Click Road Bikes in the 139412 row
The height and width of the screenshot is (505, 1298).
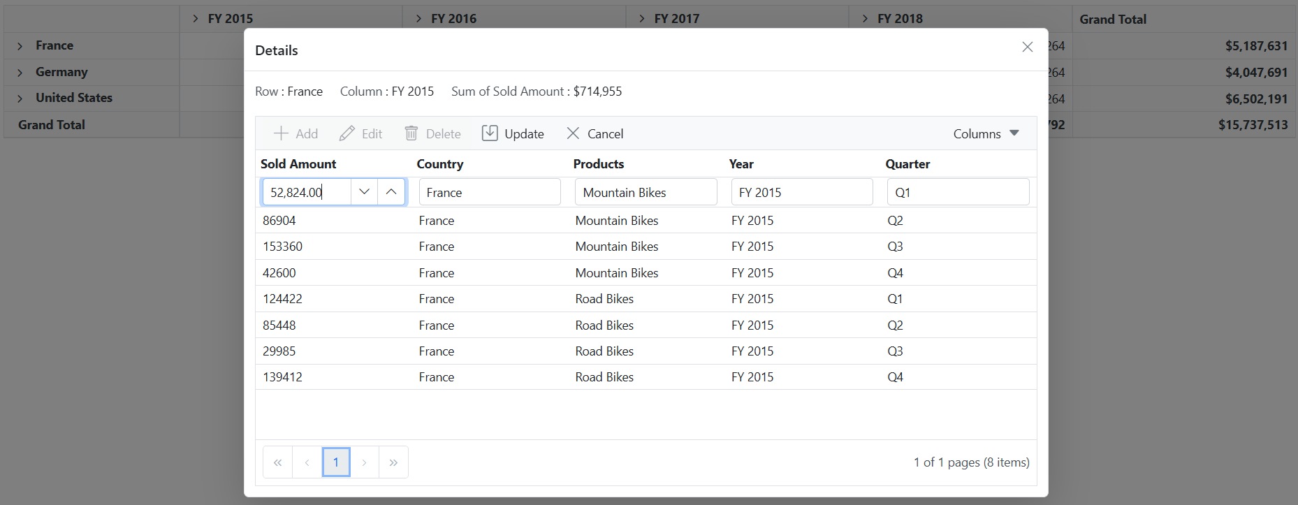click(604, 377)
